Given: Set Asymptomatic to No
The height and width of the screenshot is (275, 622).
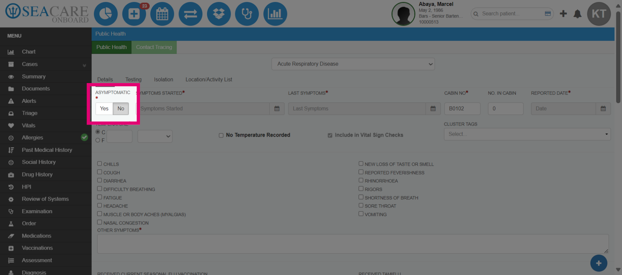Looking at the screenshot, I should (121, 109).
